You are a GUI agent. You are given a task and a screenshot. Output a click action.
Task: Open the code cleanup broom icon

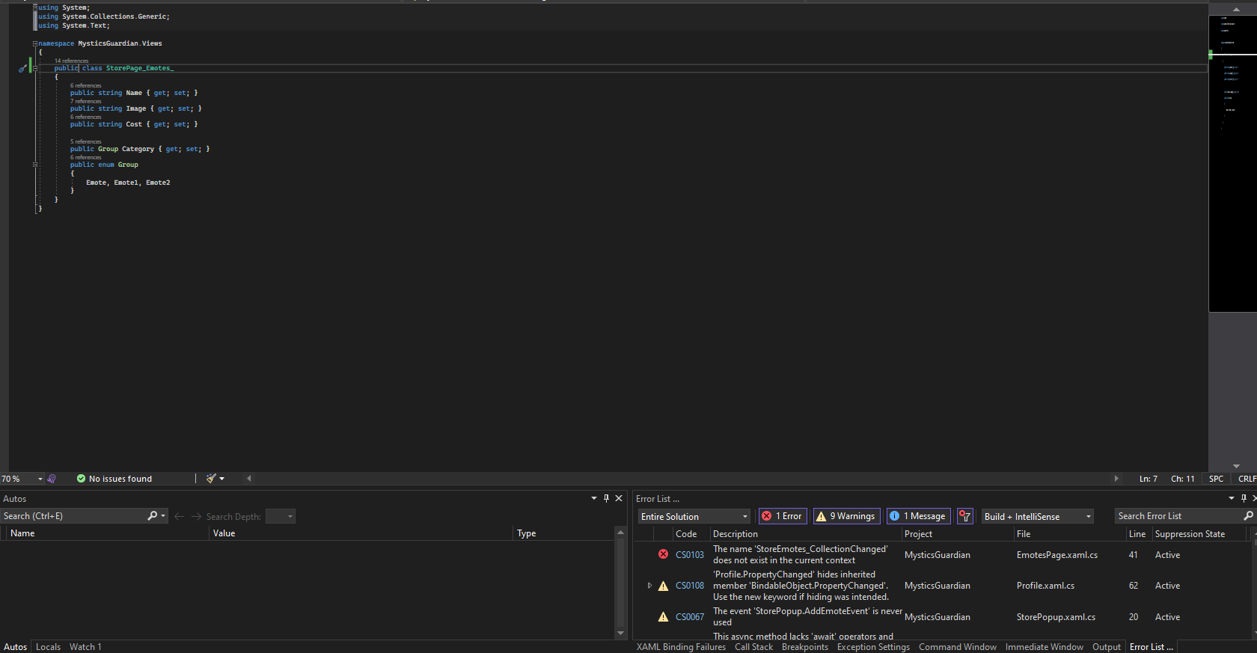pos(211,479)
